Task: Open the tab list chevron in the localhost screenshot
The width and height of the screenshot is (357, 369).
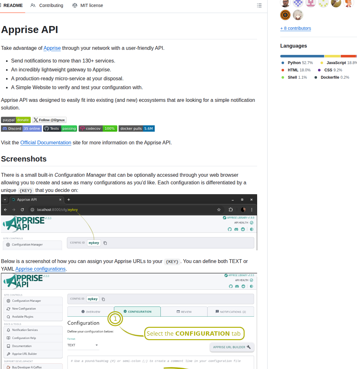Action: [x=5, y=200]
